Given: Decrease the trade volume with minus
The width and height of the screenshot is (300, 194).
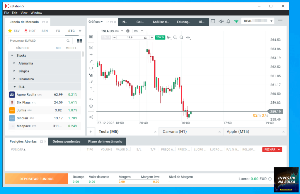Looking at the screenshot, I should coord(114,38).
